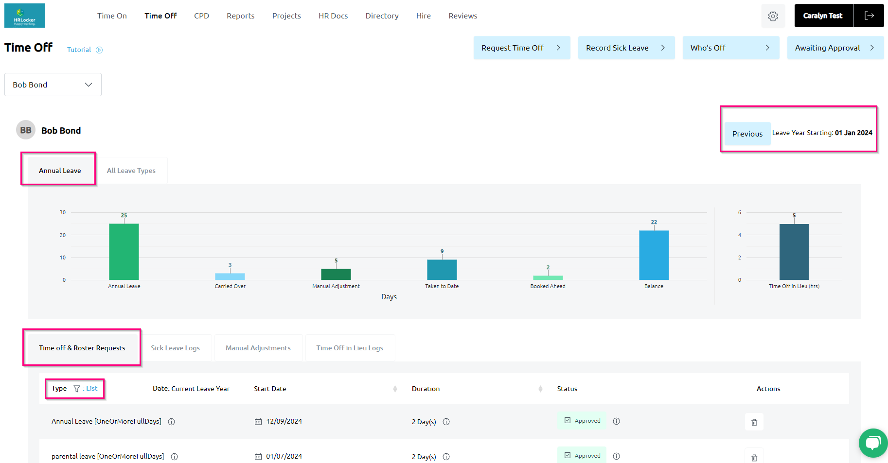Go to Reports in top menu
This screenshot has height=463, width=888.
[x=240, y=16]
